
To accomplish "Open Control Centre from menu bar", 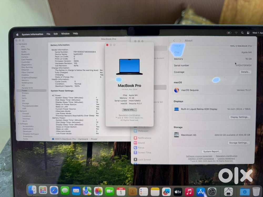I will (x=248, y=33).
